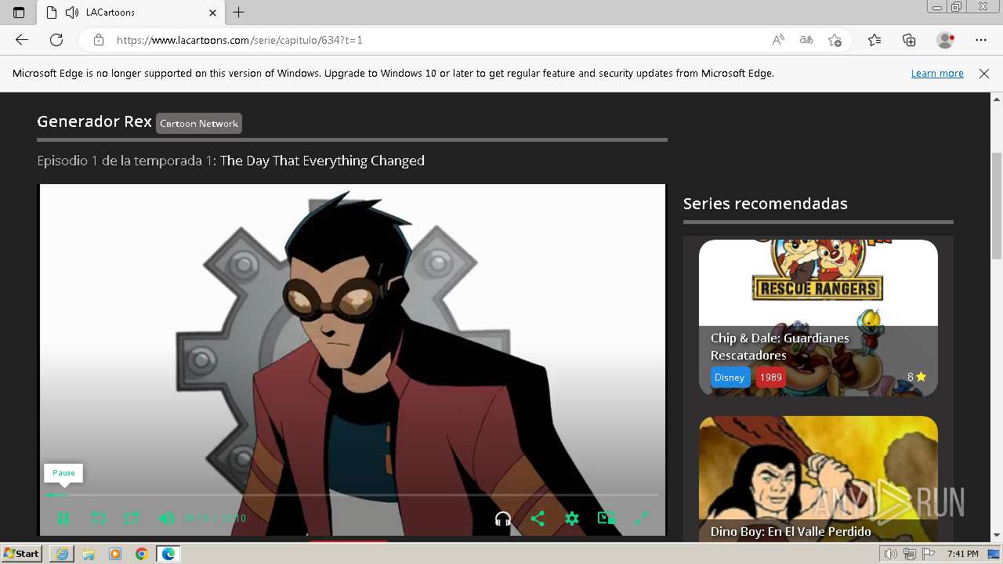Click the Cartoon Network tag
Viewport: 1003px width, 564px height.
[x=199, y=123]
